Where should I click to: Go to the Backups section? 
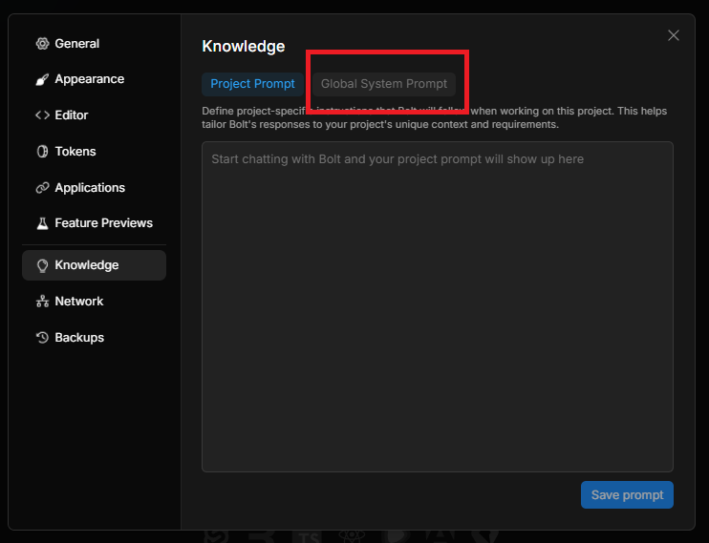(x=94, y=338)
